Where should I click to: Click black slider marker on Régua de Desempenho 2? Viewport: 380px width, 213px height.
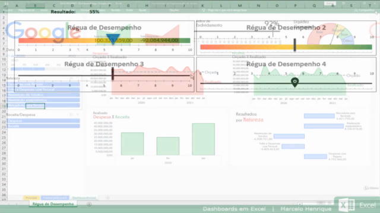294,45
